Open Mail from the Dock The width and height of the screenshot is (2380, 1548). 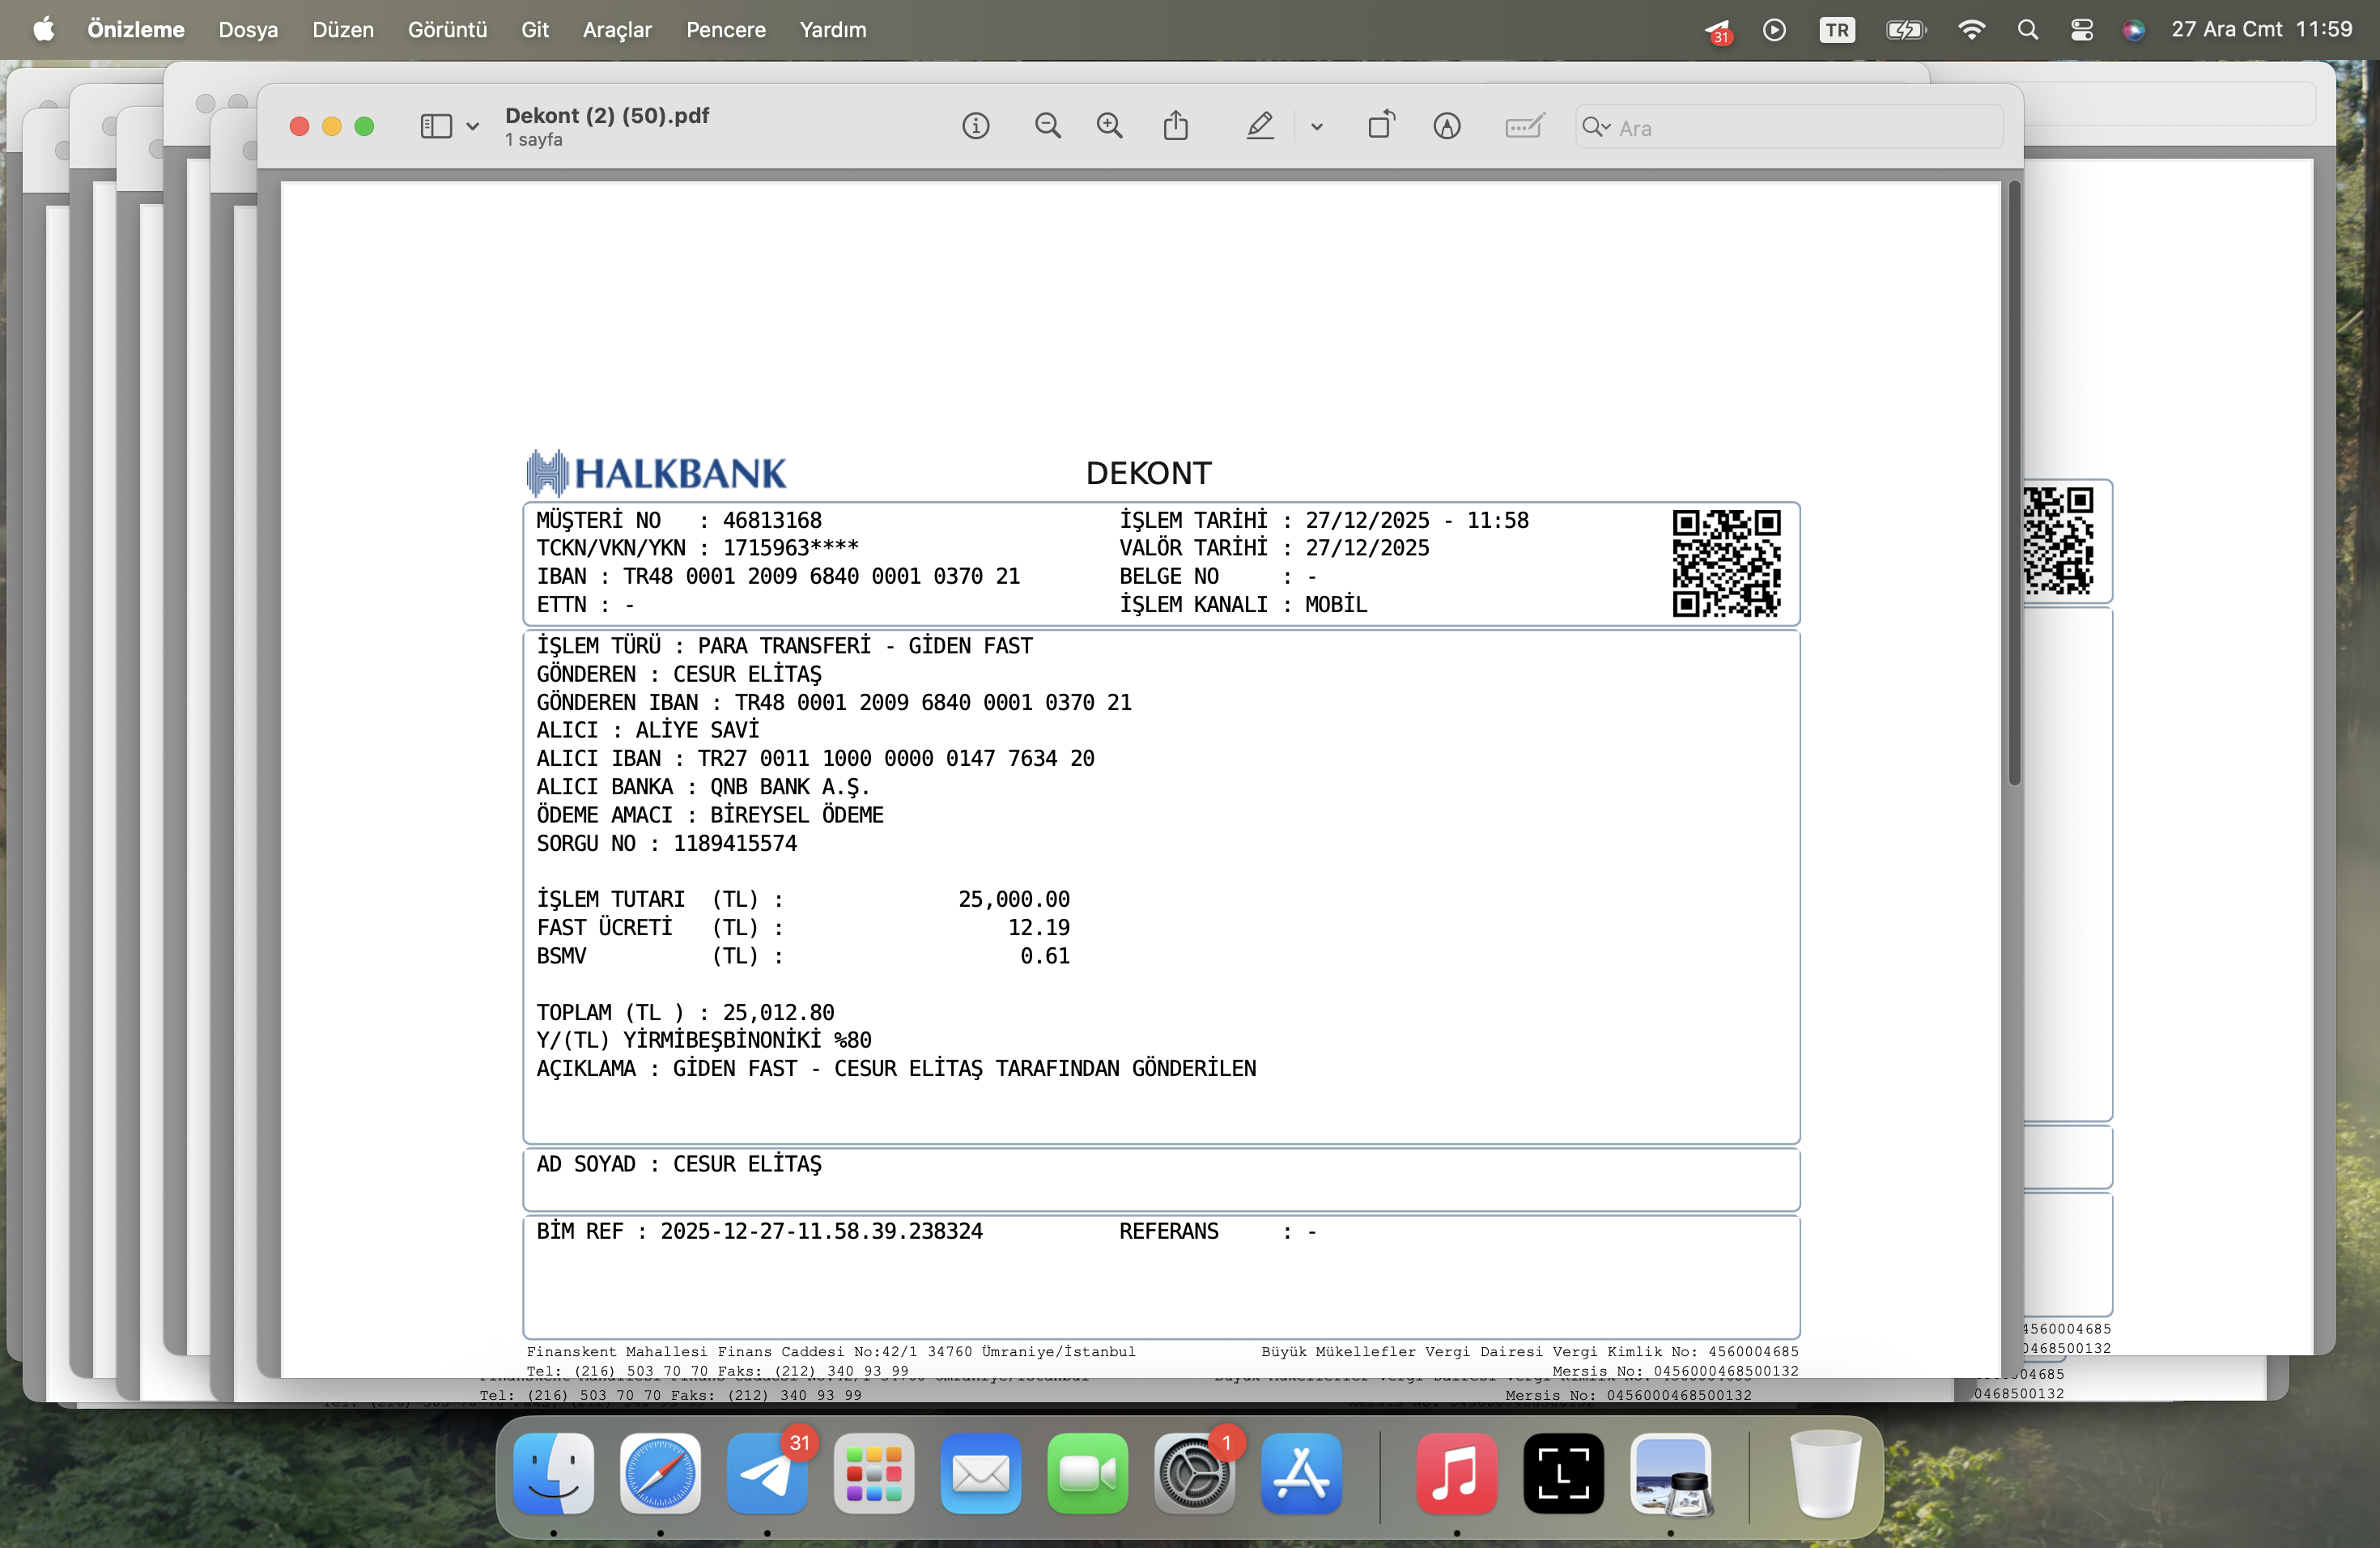pyautogui.click(x=981, y=1473)
